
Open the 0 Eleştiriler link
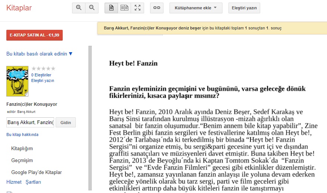click(41, 75)
